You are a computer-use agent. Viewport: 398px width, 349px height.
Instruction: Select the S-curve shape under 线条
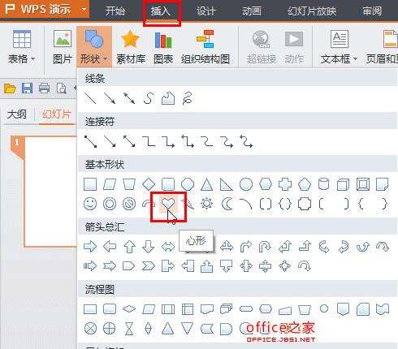click(x=149, y=98)
